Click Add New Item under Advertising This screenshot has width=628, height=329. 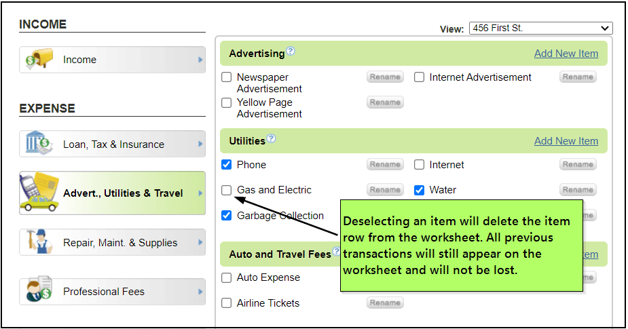pyautogui.click(x=566, y=54)
